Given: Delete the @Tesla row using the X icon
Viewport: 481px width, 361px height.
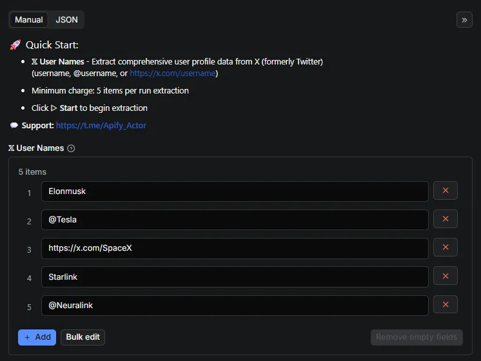Looking at the screenshot, I should (x=446, y=219).
